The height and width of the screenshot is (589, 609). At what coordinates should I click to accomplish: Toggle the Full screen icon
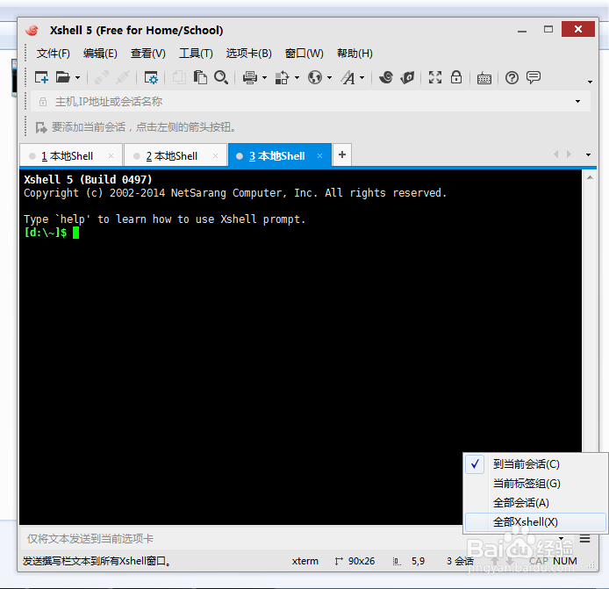[x=435, y=77]
